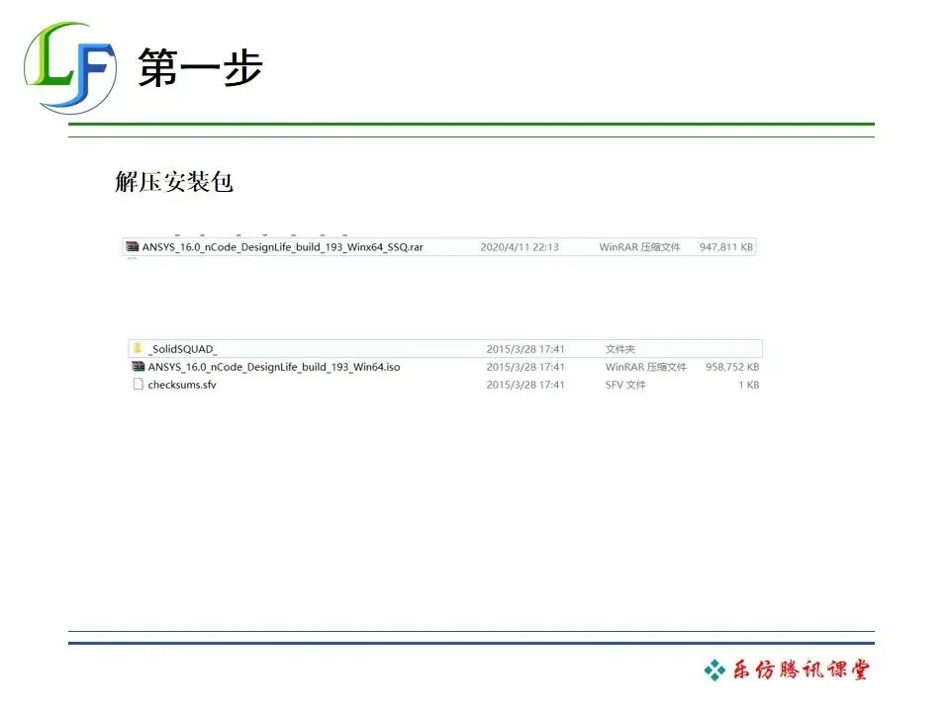Click the WinRAR 压缩文件 type of the SSQ.rar row

pos(640,247)
